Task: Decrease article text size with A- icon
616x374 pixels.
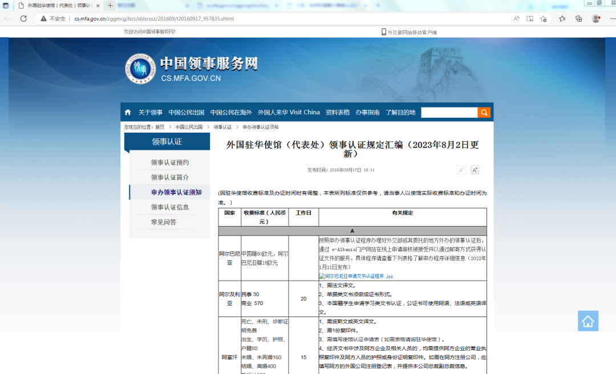Action: click(460, 170)
